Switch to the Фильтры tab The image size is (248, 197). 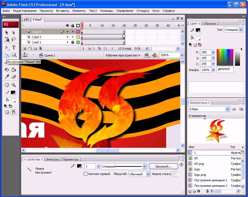click(52, 159)
